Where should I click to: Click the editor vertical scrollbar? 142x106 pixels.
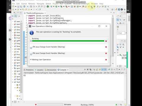(x=113, y=37)
